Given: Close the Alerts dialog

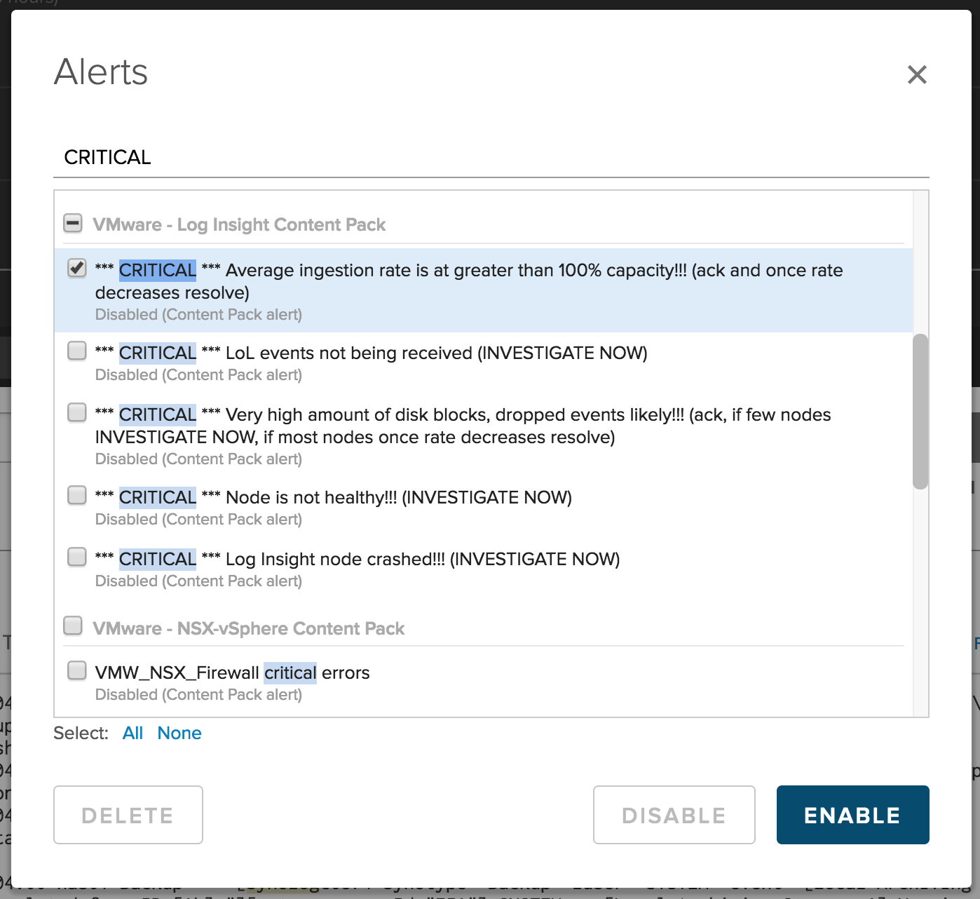Looking at the screenshot, I should tap(917, 74).
